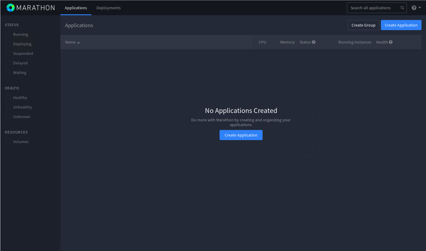
Task: Click the CPU column header
Action: (x=262, y=42)
